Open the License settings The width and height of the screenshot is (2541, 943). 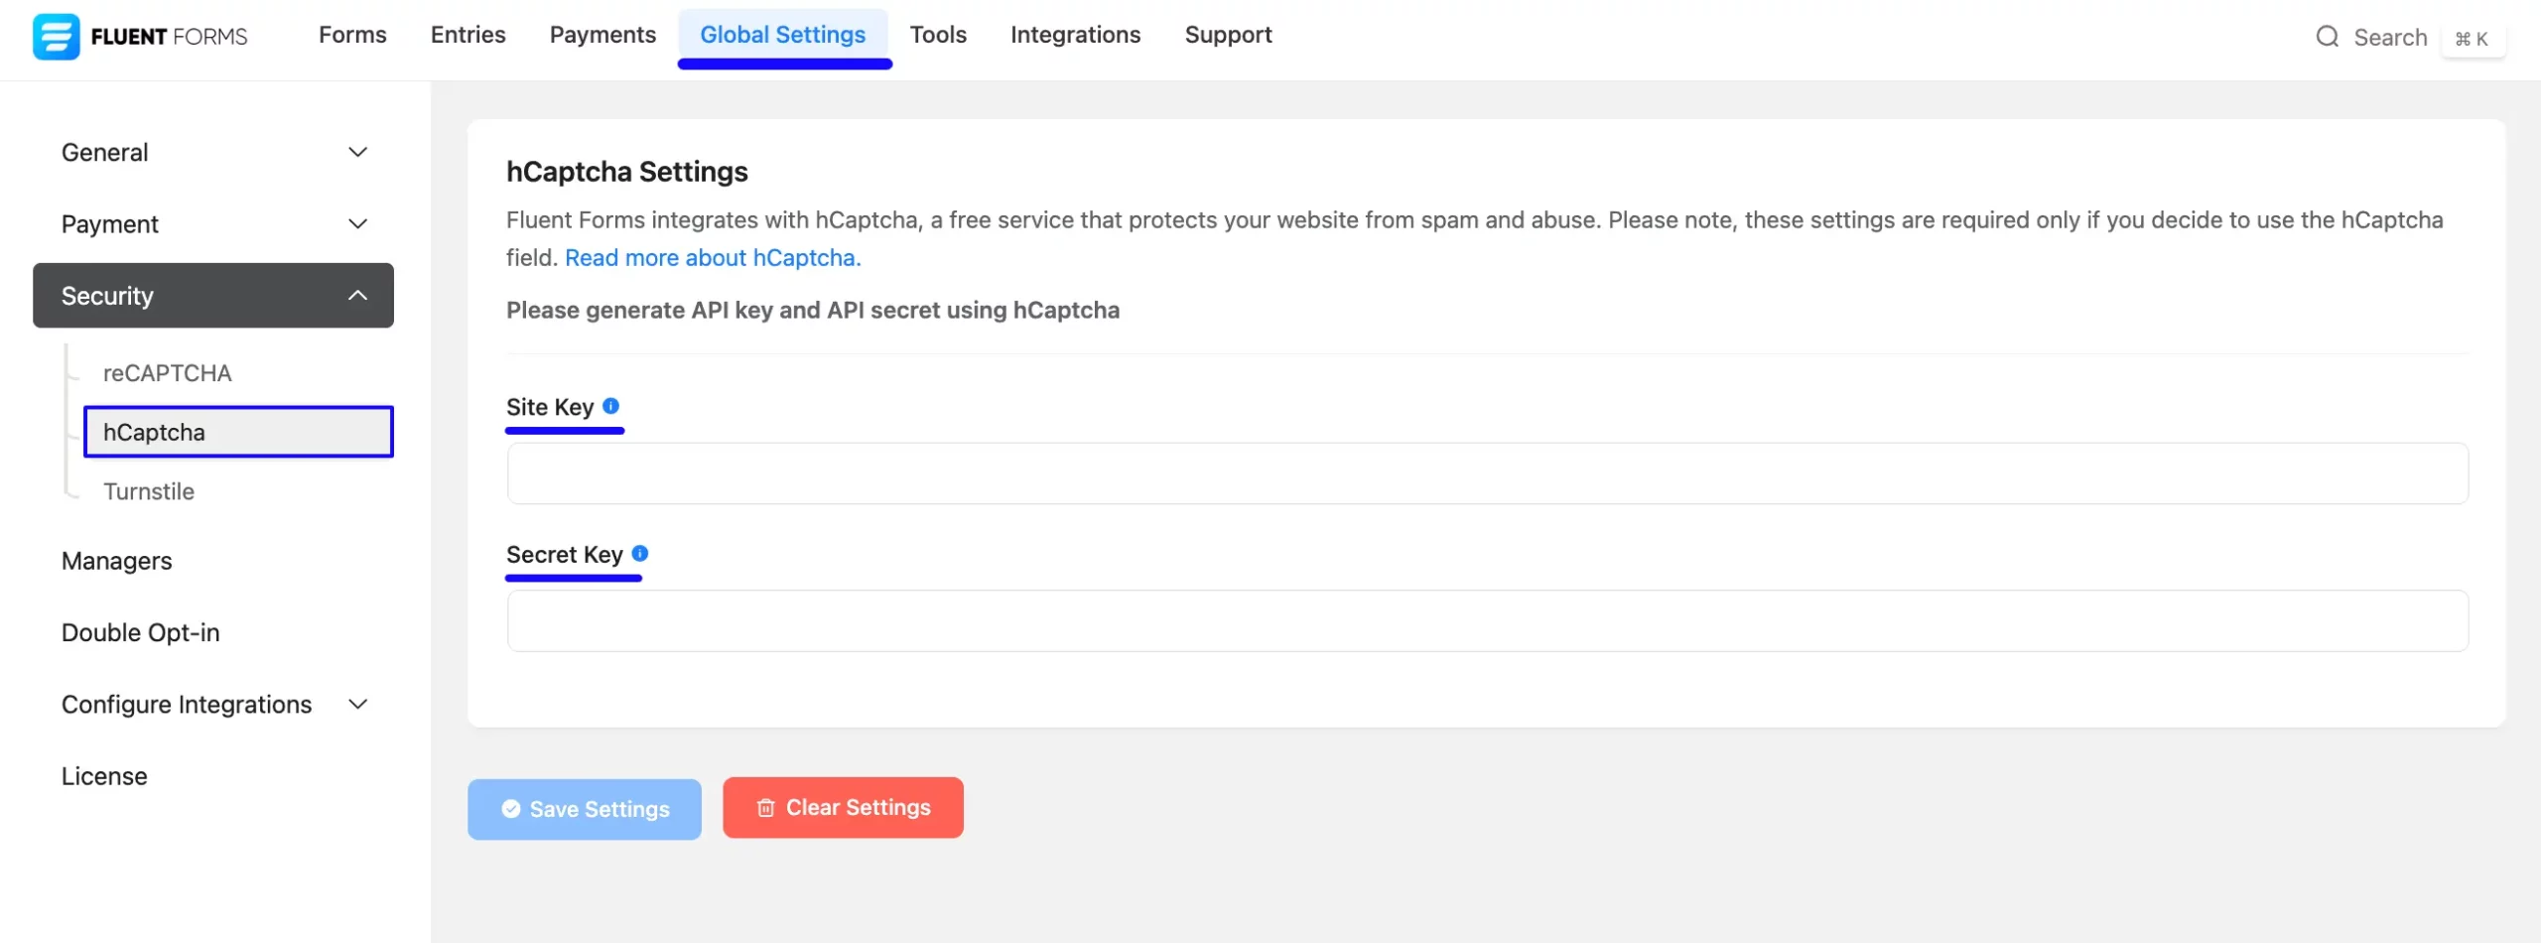coord(104,776)
